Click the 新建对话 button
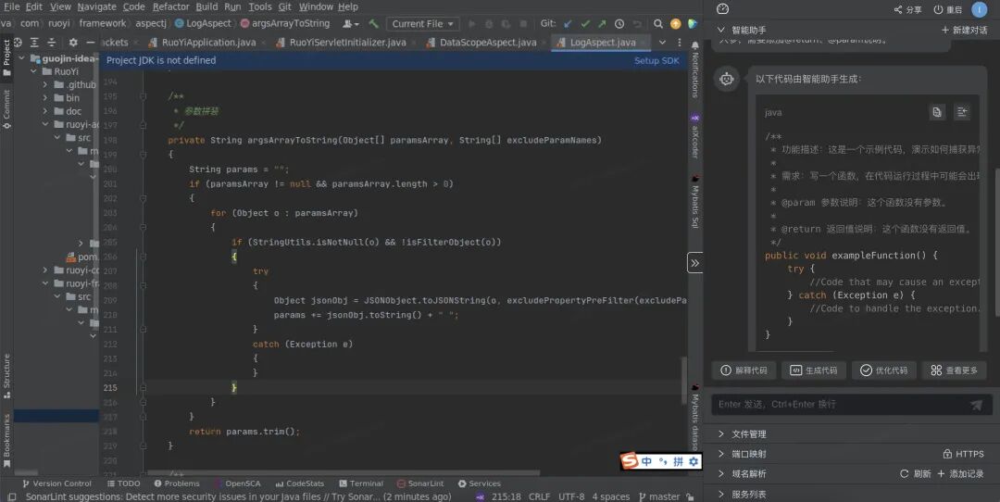This screenshot has height=502, width=1000. [x=964, y=30]
